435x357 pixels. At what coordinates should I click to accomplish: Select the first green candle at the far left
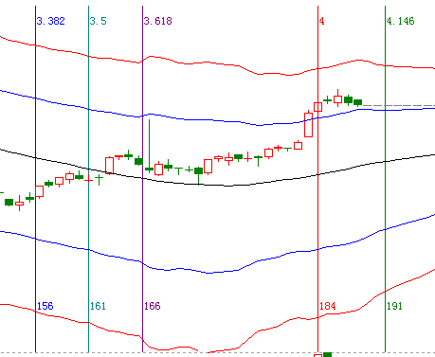click(9, 203)
